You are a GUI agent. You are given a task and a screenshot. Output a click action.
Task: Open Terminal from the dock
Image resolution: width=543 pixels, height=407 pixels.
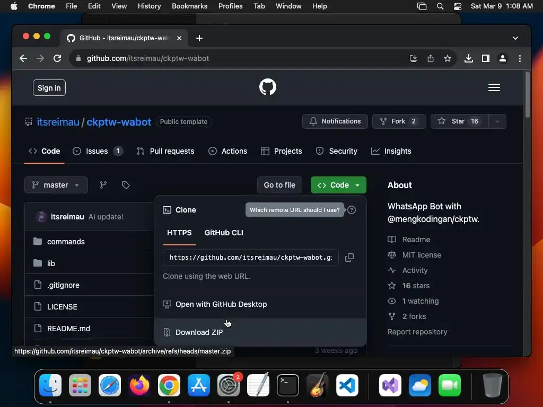(x=288, y=385)
